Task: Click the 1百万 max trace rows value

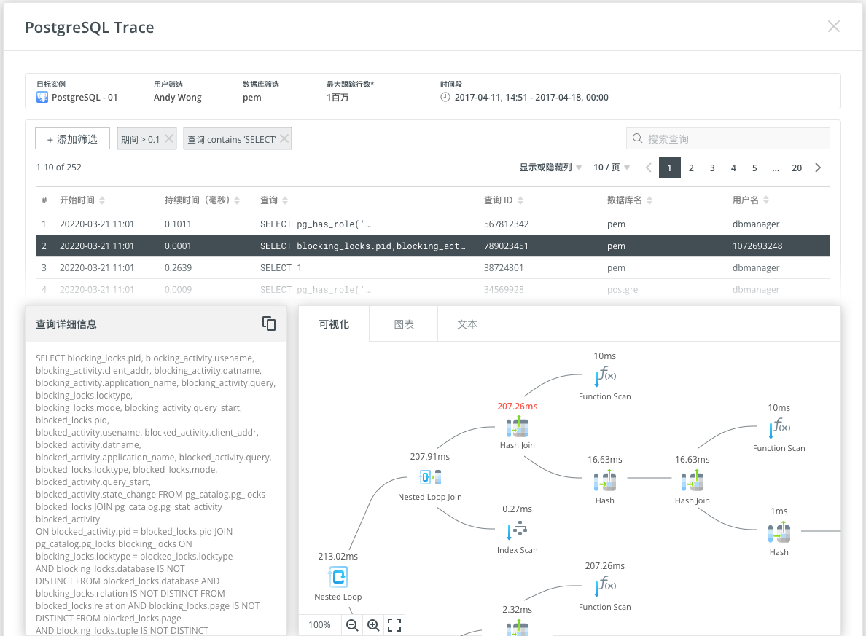Action: pyautogui.click(x=338, y=97)
